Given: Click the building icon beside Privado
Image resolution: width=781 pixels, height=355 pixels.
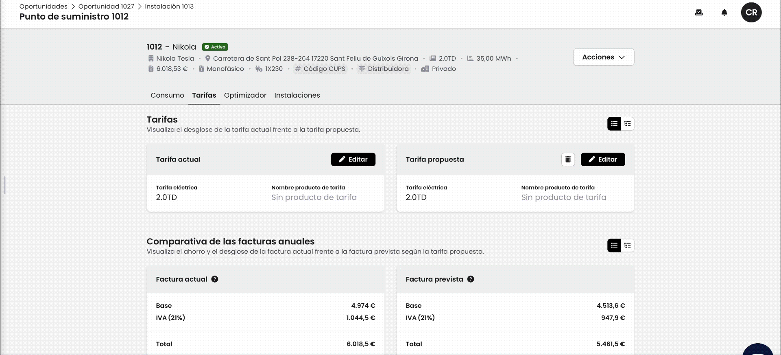Looking at the screenshot, I should [x=425, y=69].
